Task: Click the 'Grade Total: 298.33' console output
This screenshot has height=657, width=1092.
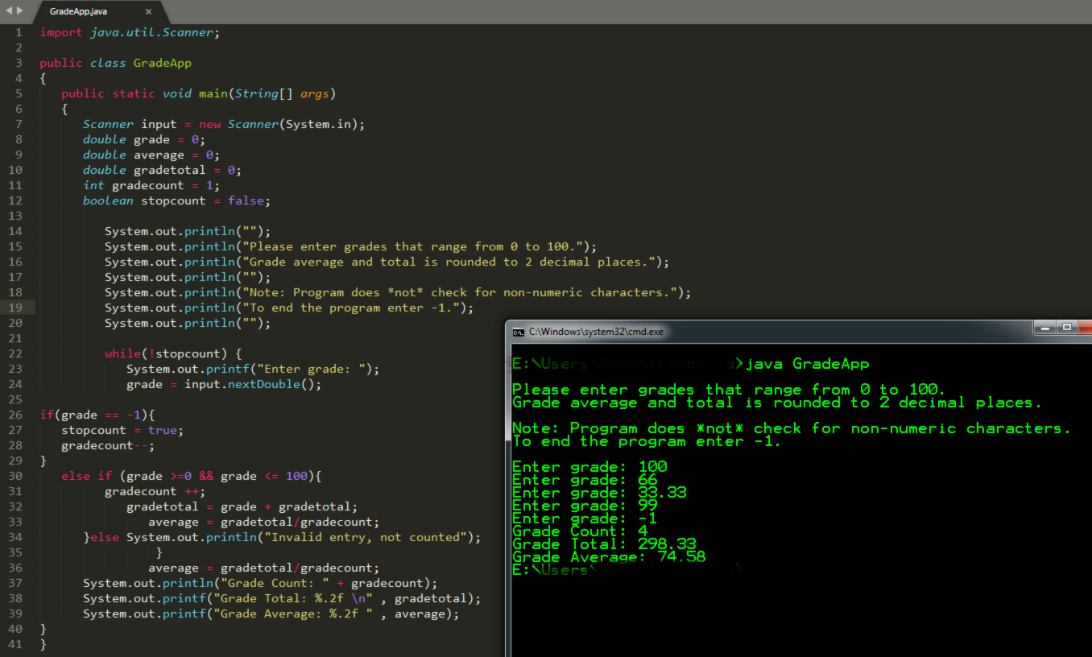Action: (x=604, y=544)
